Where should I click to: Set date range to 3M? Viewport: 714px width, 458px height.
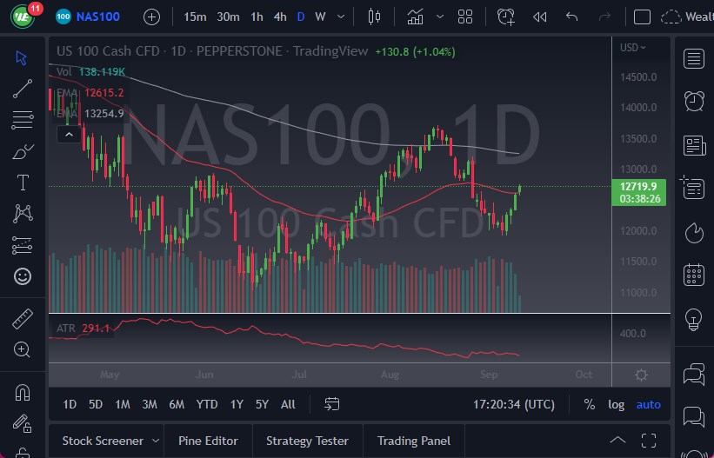150,404
